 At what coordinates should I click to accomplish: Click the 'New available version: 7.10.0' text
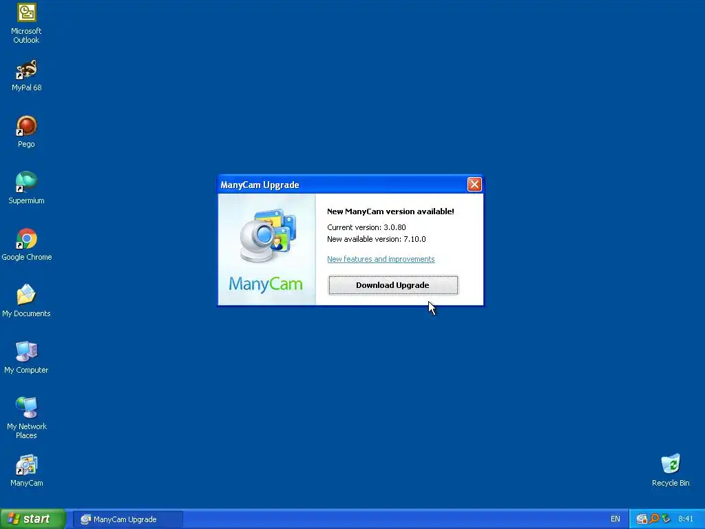point(377,239)
